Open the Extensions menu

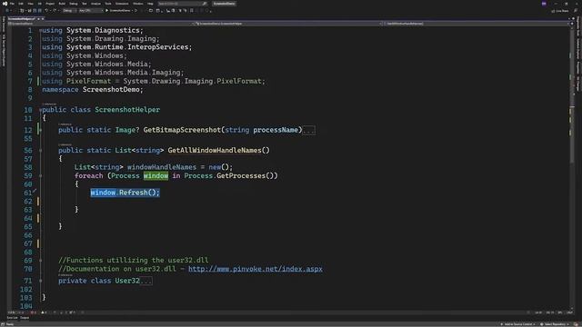122,4
